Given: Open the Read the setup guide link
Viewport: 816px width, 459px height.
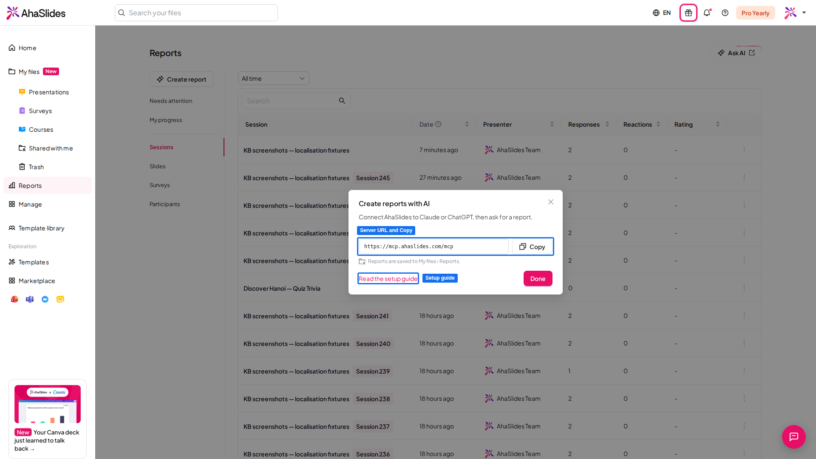Looking at the screenshot, I should click(x=388, y=278).
